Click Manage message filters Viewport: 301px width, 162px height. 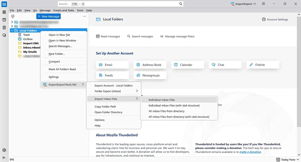177,36
